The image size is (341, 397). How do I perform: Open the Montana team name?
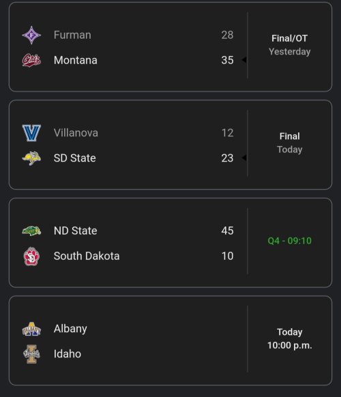click(76, 60)
